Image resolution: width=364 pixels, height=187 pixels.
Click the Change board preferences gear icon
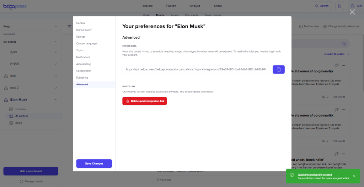(x=325, y=26)
